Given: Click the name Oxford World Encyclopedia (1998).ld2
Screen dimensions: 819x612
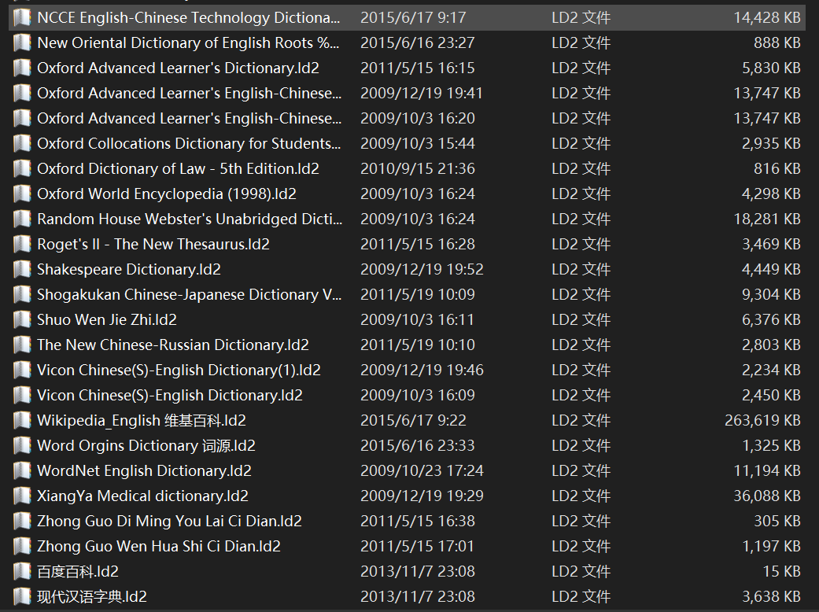Looking at the screenshot, I should tap(167, 194).
